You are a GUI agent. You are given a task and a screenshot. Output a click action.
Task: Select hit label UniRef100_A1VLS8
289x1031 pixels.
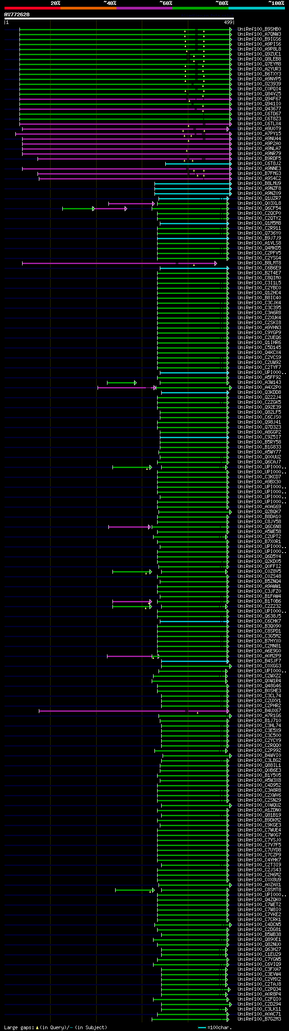pos(259,243)
